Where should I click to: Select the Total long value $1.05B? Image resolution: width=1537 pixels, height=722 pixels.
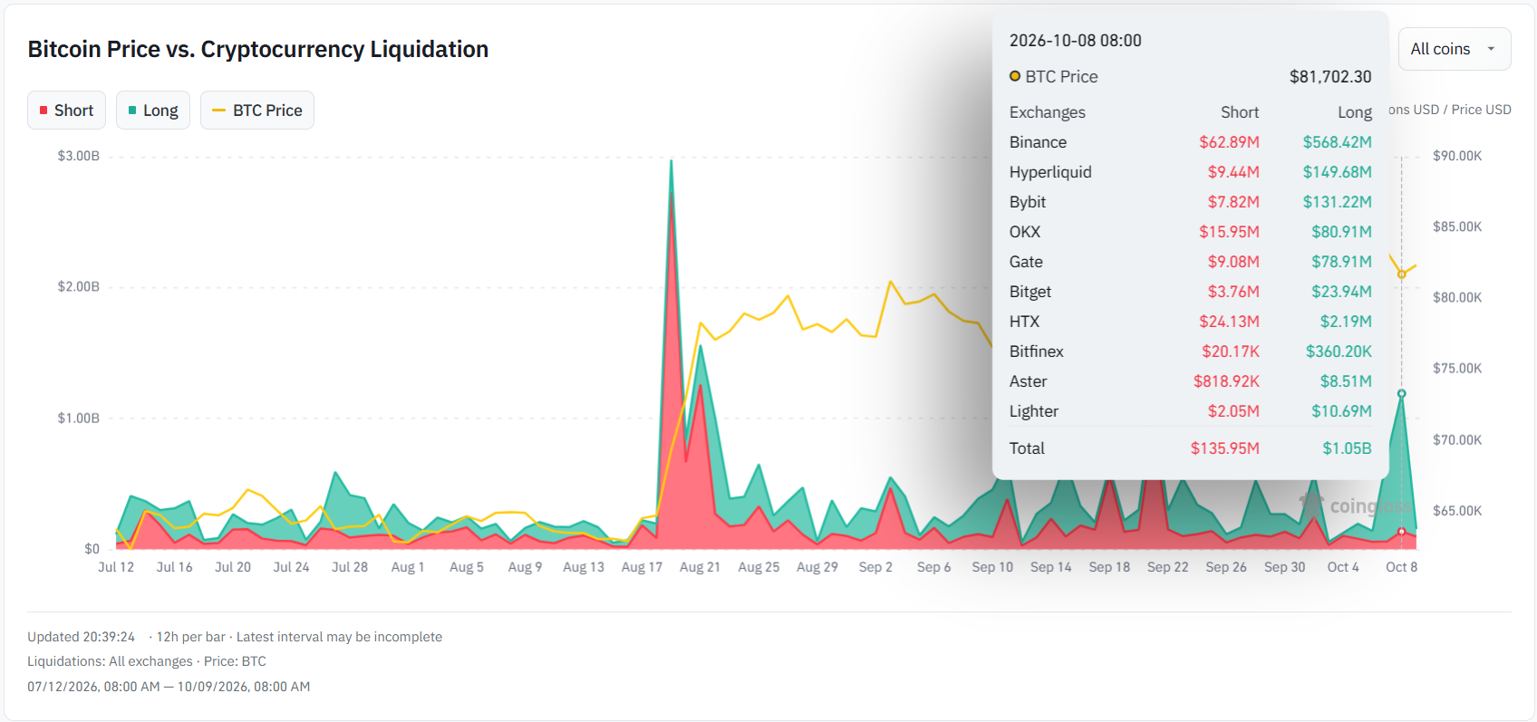point(1347,448)
